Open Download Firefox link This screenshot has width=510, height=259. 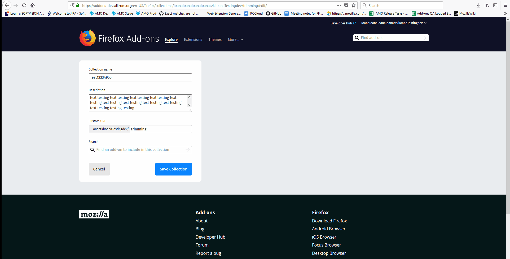329,221
